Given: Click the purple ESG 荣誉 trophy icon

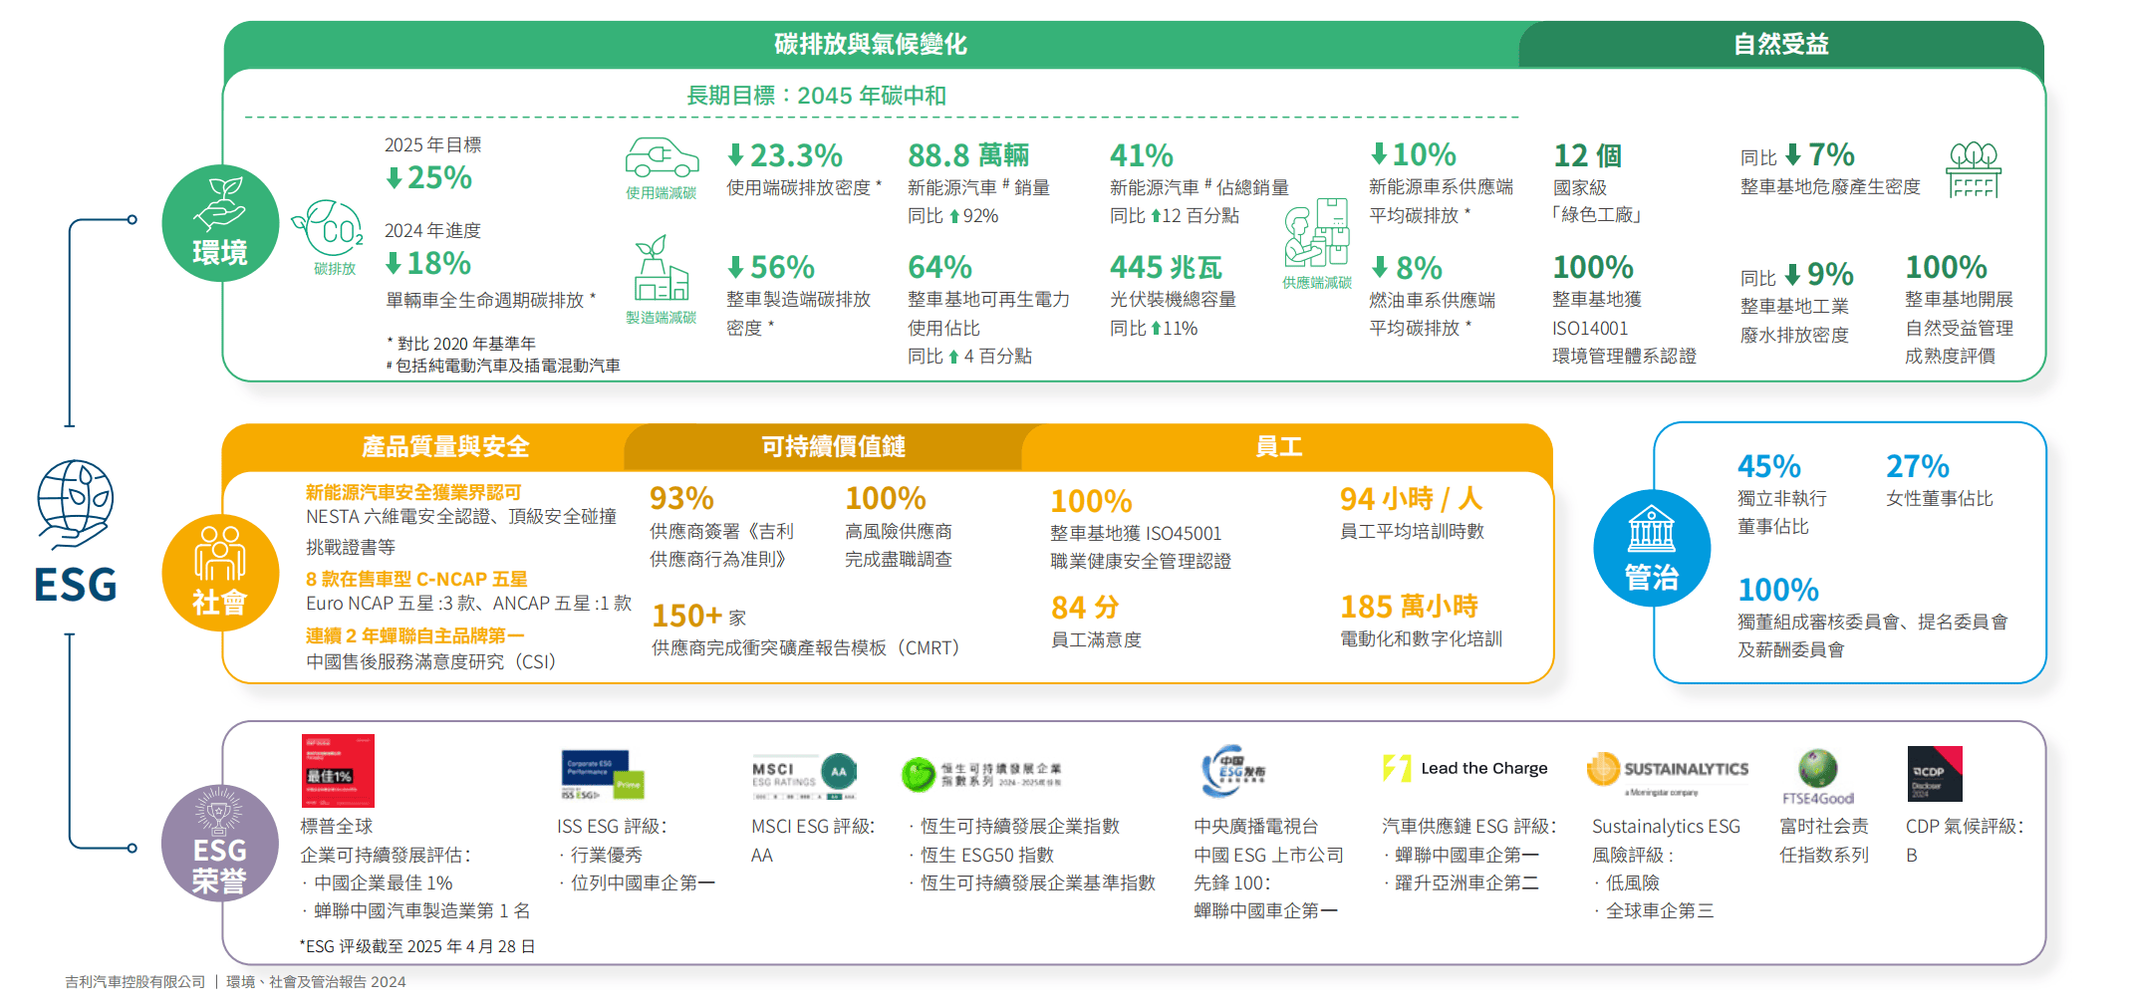Looking at the screenshot, I should (219, 843).
